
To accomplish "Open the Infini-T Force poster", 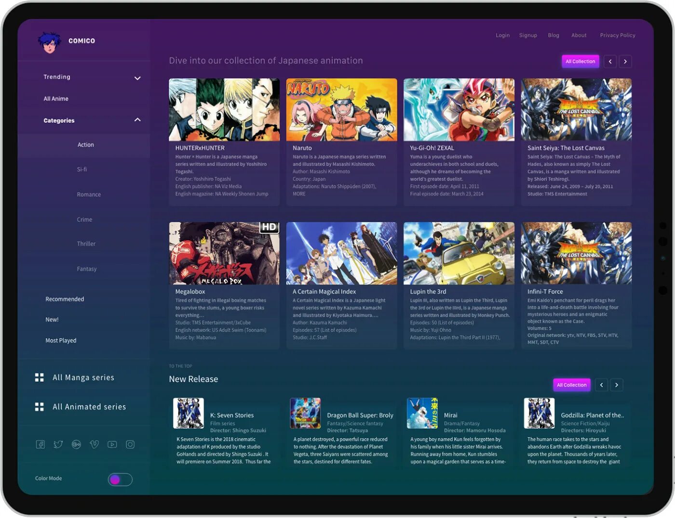I will 576,253.
